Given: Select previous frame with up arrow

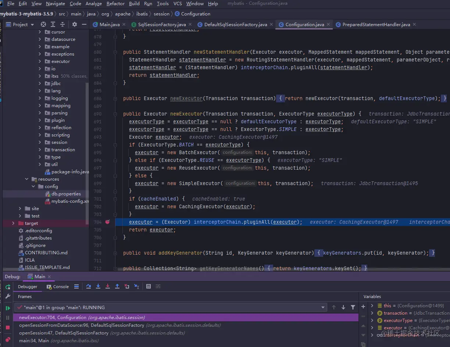Looking at the screenshot, I should (x=334, y=307).
